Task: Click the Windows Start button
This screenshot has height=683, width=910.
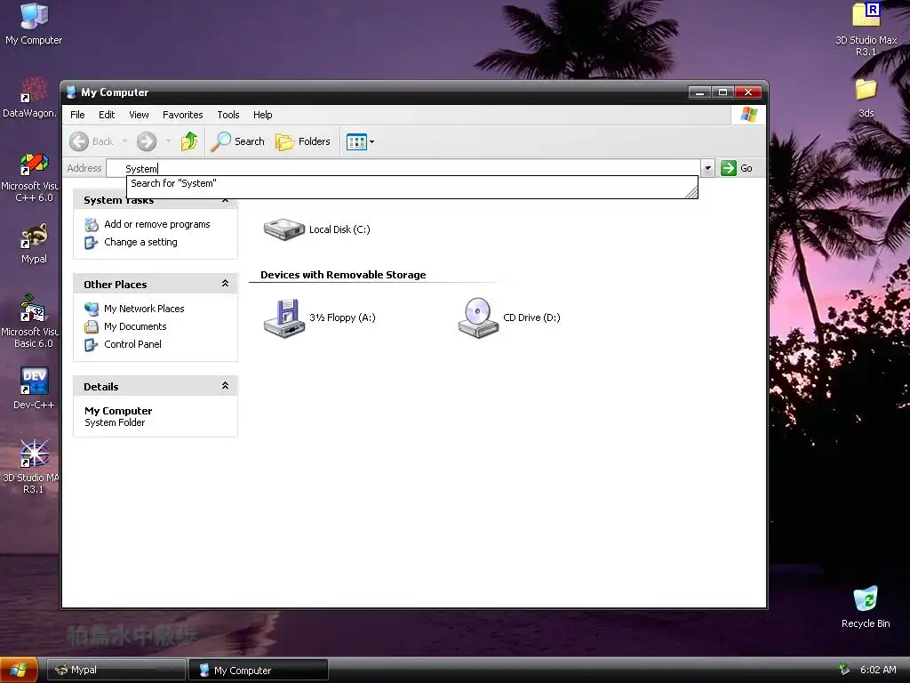Action: pyautogui.click(x=19, y=670)
